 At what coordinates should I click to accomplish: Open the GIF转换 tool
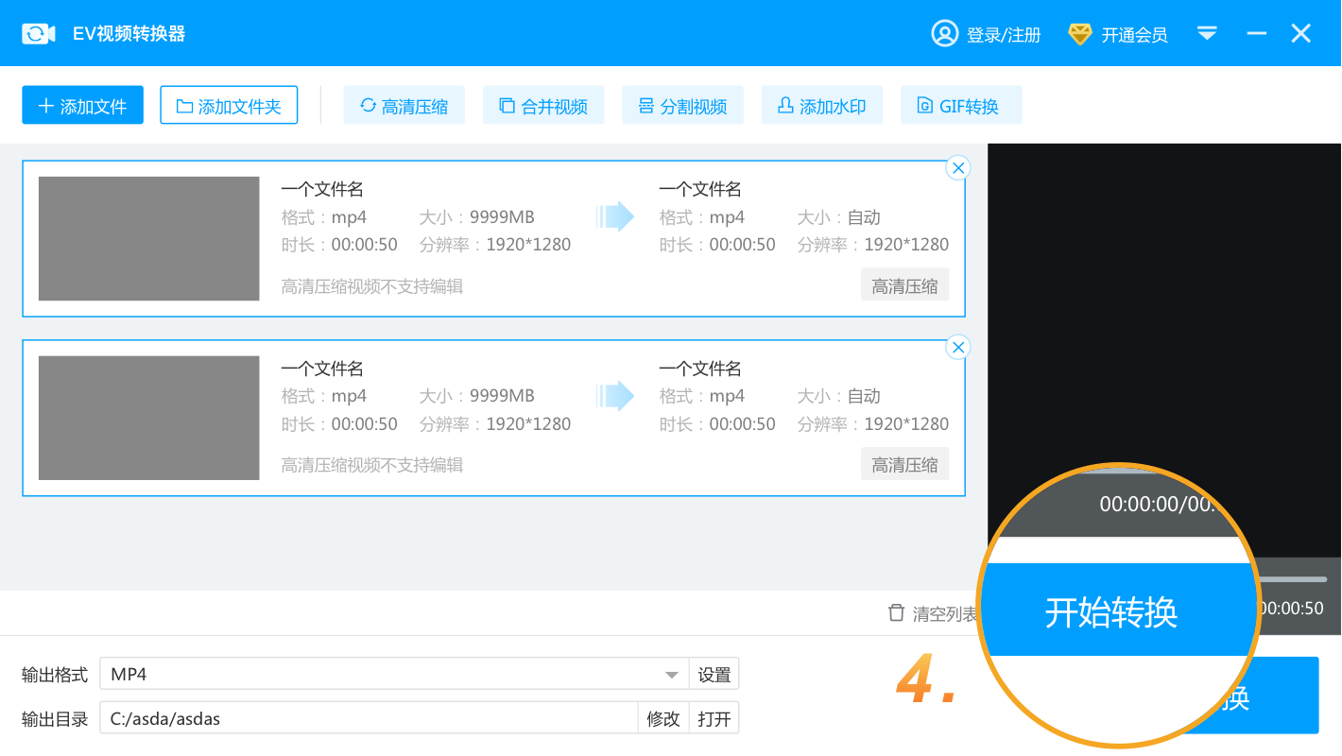[961, 105]
